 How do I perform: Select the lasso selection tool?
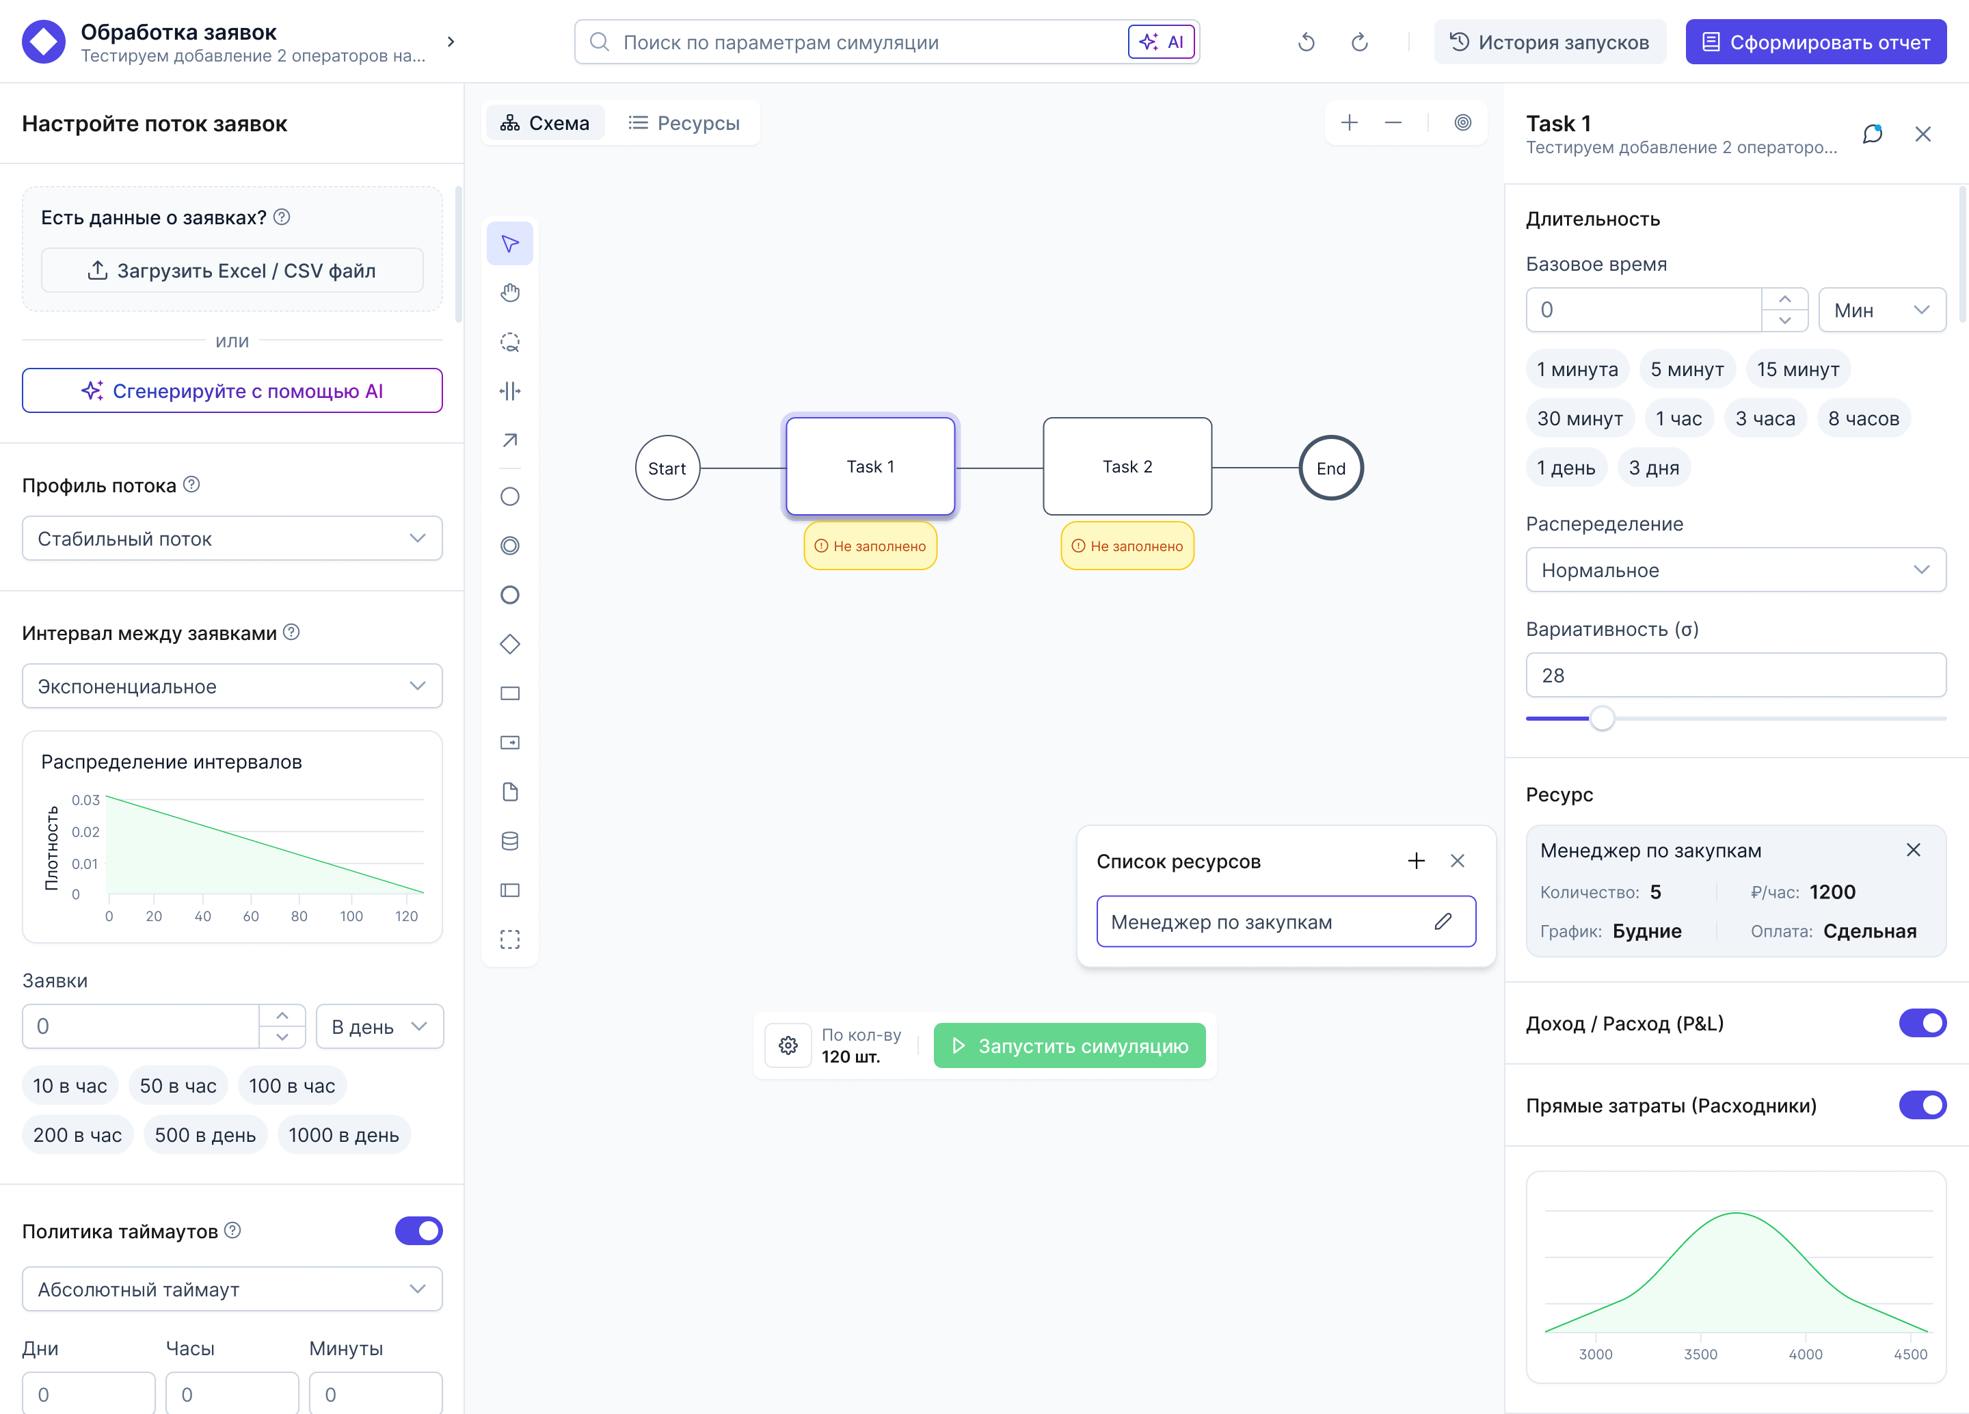click(x=509, y=342)
